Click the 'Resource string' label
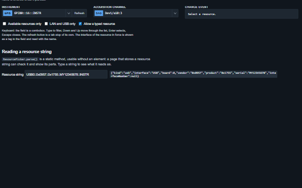 tap(13, 74)
